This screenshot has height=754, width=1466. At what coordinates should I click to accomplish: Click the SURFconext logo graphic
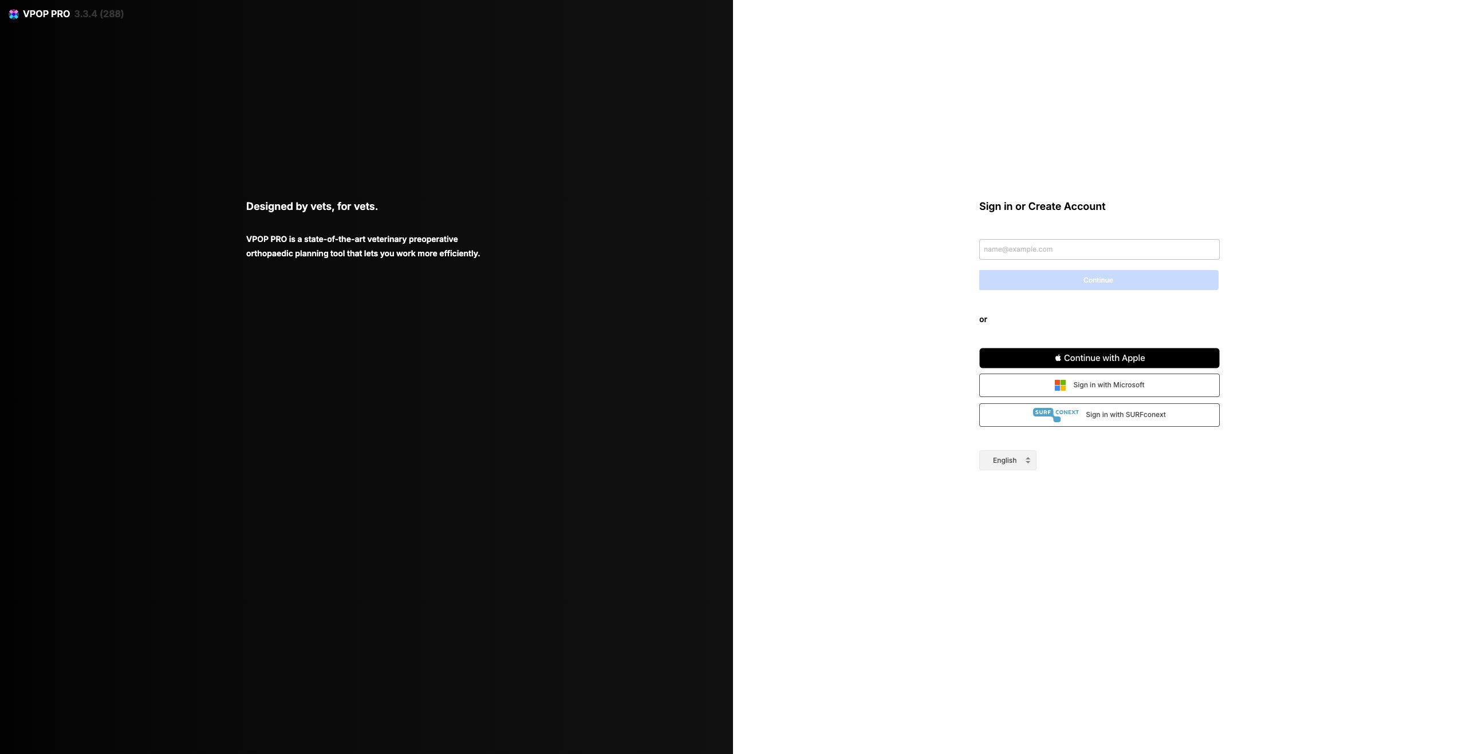tap(1055, 414)
